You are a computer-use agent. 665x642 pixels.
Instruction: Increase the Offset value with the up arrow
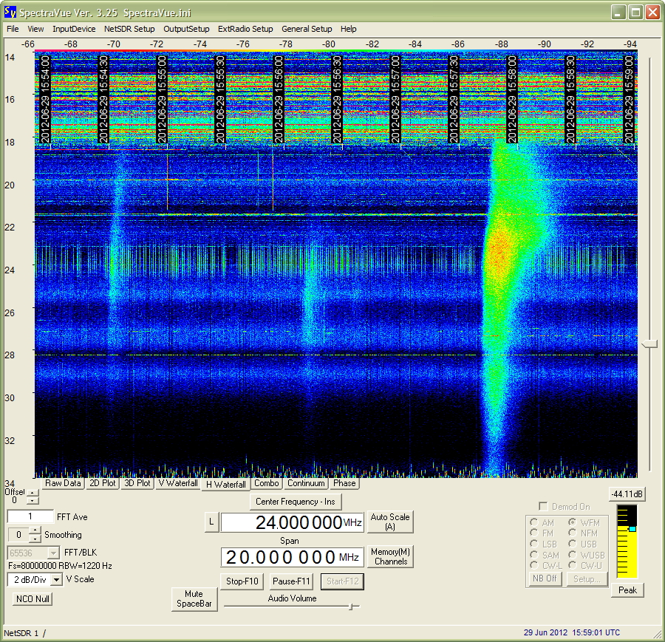pos(33,493)
